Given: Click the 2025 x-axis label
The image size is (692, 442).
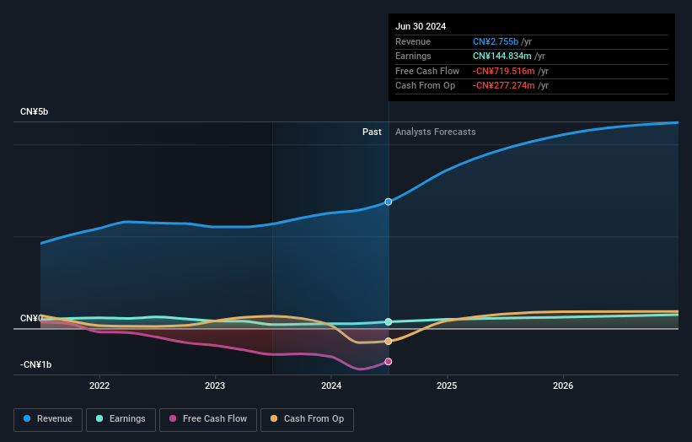Looking at the screenshot, I should pyautogui.click(x=447, y=385).
